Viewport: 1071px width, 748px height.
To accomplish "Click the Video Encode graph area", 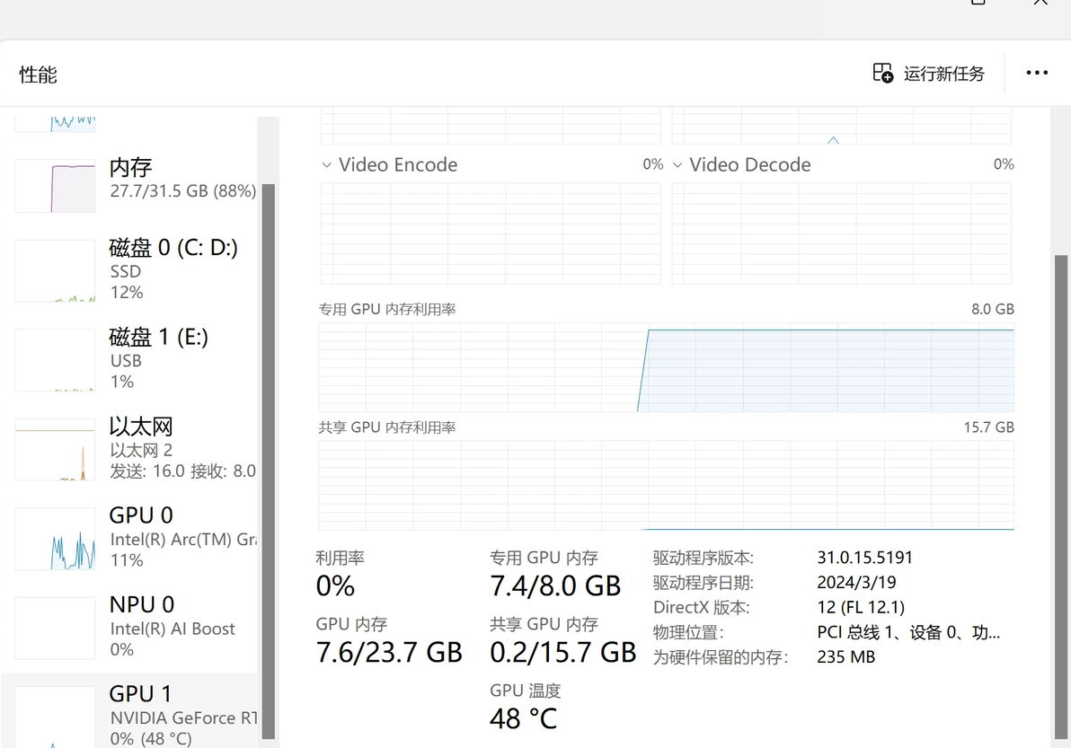I will pyautogui.click(x=491, y=233).
